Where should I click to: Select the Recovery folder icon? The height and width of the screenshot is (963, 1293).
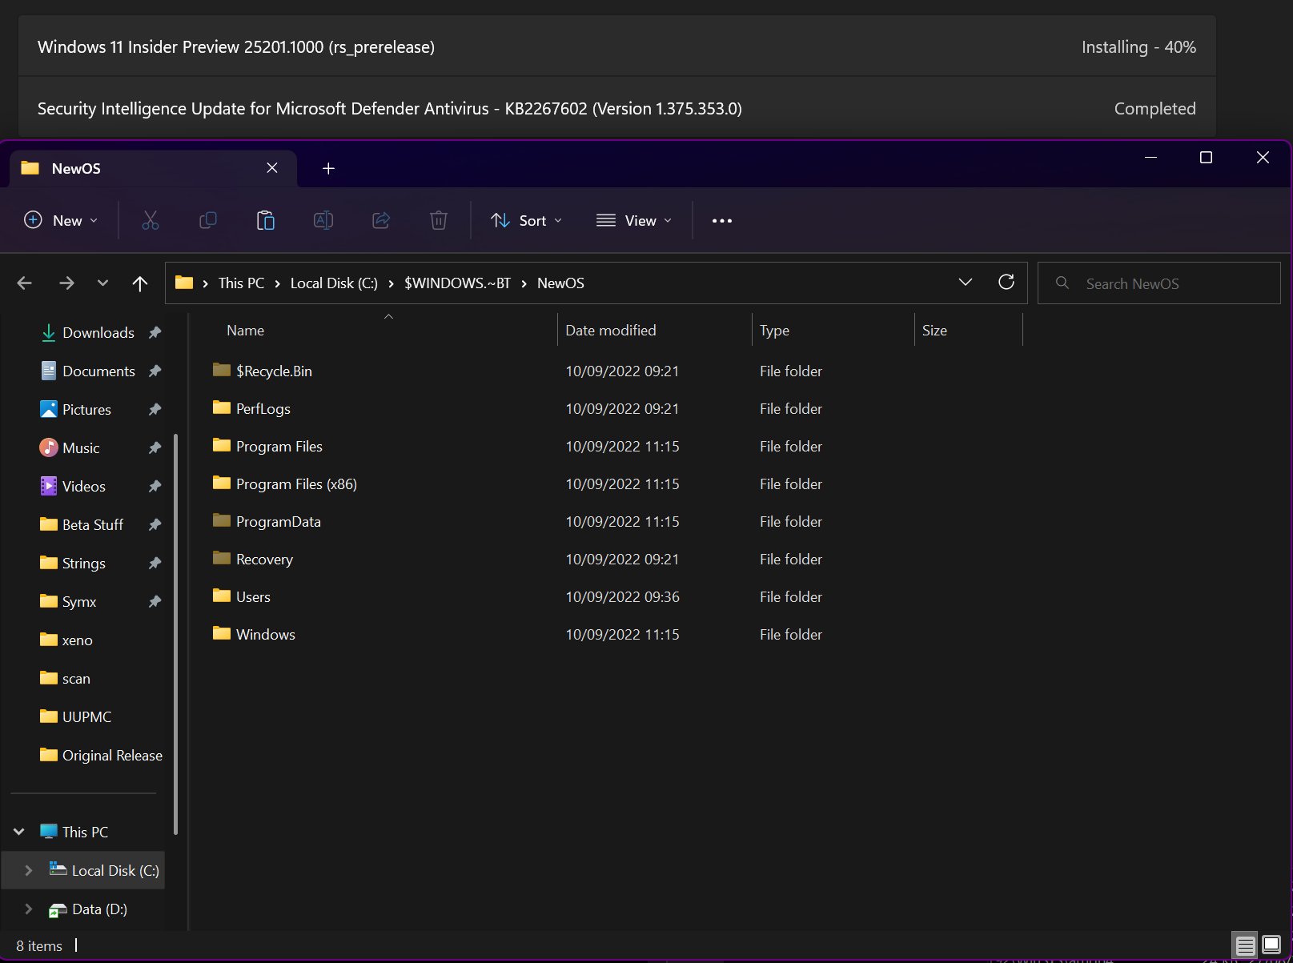click(x=222, y=558)
